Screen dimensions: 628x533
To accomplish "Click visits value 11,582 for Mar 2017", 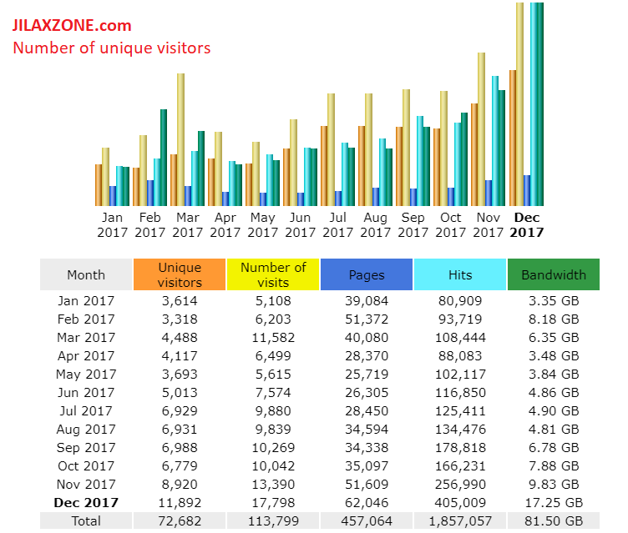I will coord(273,338).
